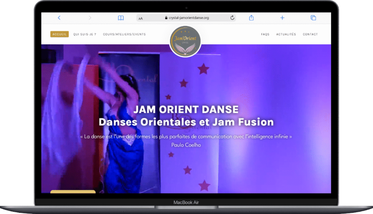The width and height of the screenshot is (373, 214).
Task: Open the bookmarks book icon
Action: pyautogui.click(x=121, y=18)
